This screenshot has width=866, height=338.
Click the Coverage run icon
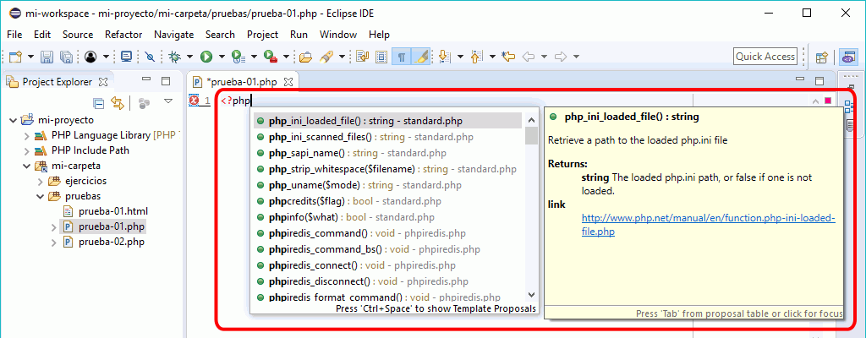pyautogui.click(x=238, y=57)
